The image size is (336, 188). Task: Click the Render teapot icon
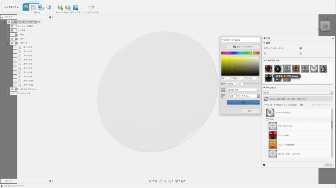coord(91,8)
